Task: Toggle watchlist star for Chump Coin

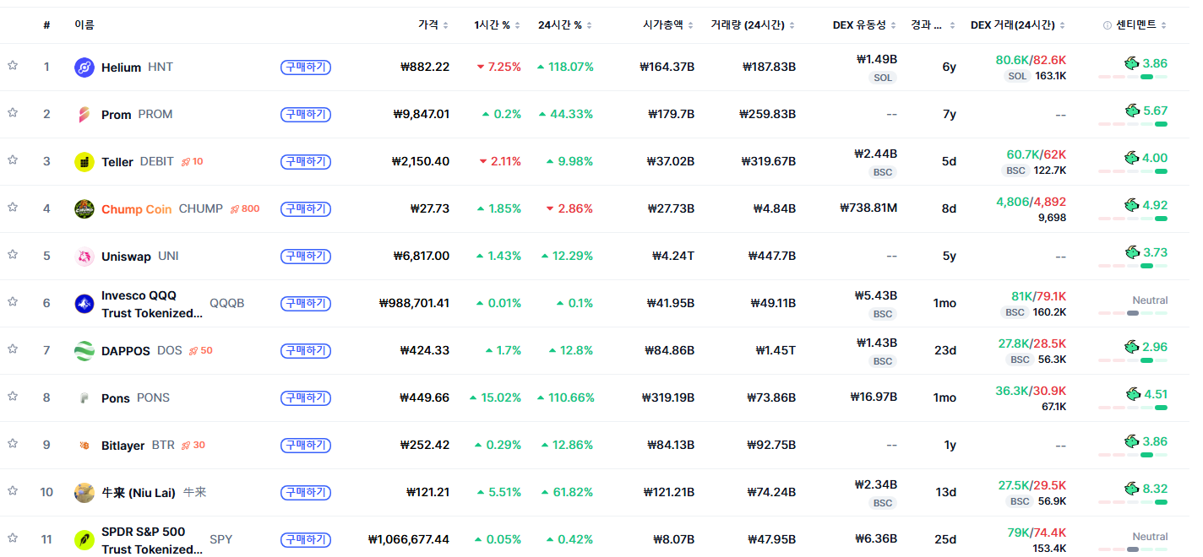Action: [x=13, y=208]
